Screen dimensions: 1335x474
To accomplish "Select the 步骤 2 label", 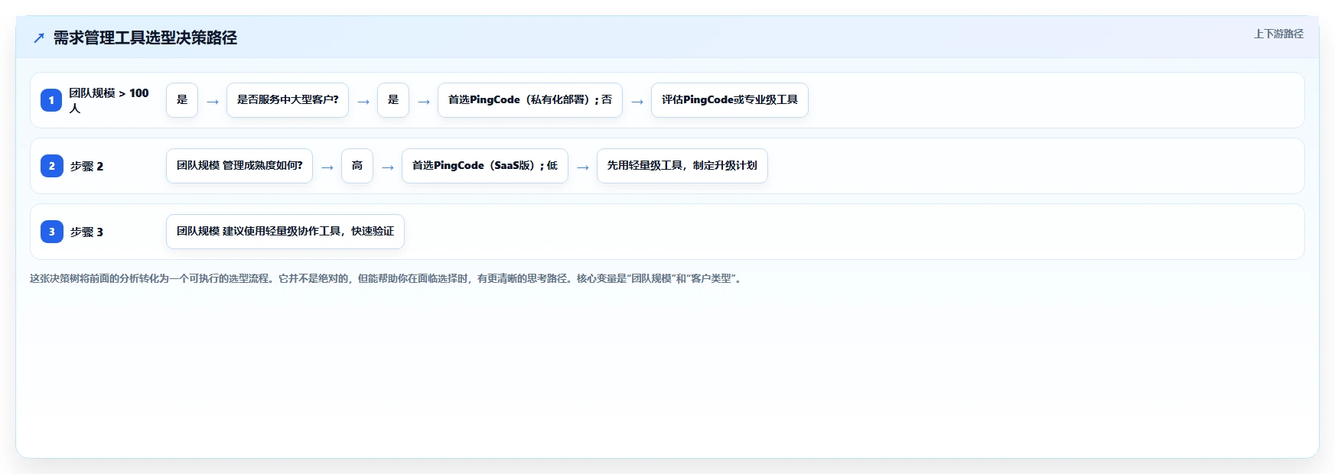I will pyautogui.click(x=86, y=166).
